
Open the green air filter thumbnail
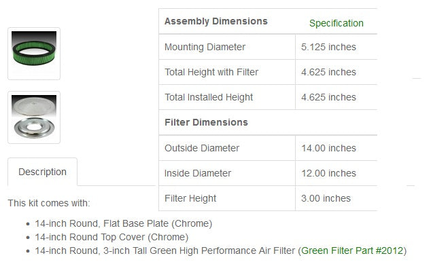(34, 53)
